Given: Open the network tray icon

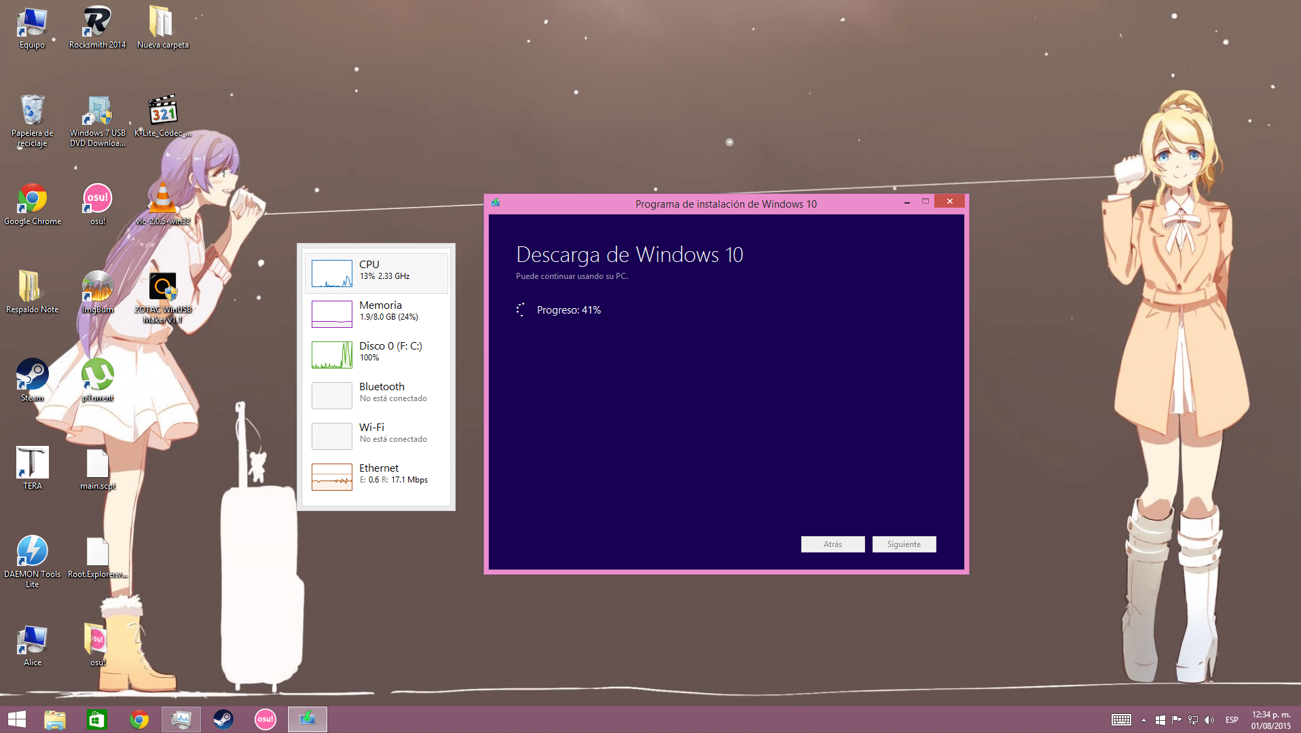Looking at the screenshot, I should tap(1192, 720).
